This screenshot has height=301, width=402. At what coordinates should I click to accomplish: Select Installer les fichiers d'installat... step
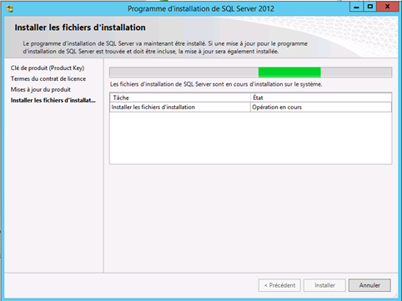(53, 100)
